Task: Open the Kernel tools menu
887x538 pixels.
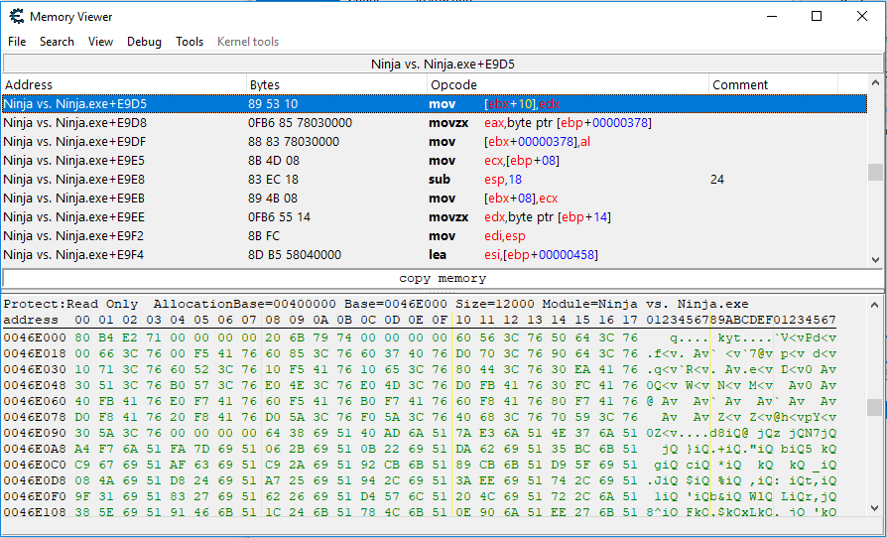Action: pos(248,42)
